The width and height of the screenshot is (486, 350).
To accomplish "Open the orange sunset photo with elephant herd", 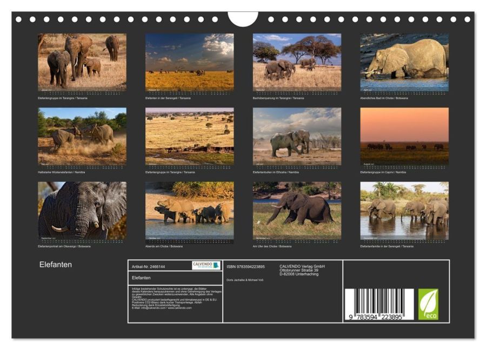I will click(x=404, y=136).
